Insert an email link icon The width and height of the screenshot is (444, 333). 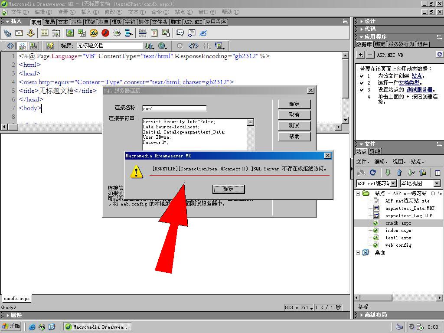19,33
